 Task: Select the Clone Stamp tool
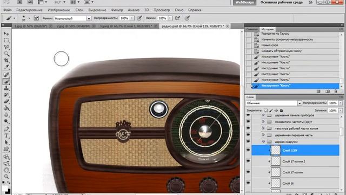coord(6,88)
